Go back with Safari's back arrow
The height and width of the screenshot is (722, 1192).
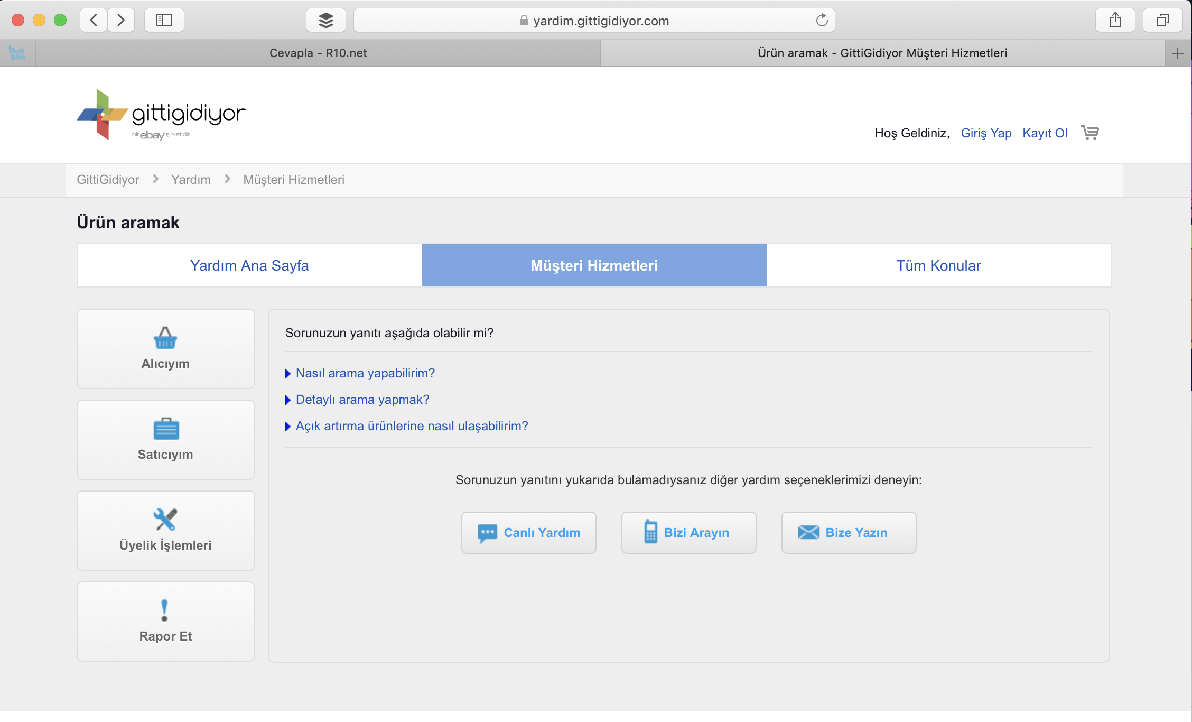coord(94,21)
